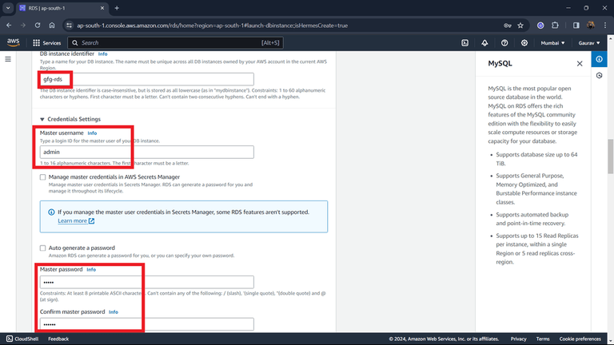Check Auto generate a password
The height and width of the screenshot is (345, 614).
coord(42,248)
